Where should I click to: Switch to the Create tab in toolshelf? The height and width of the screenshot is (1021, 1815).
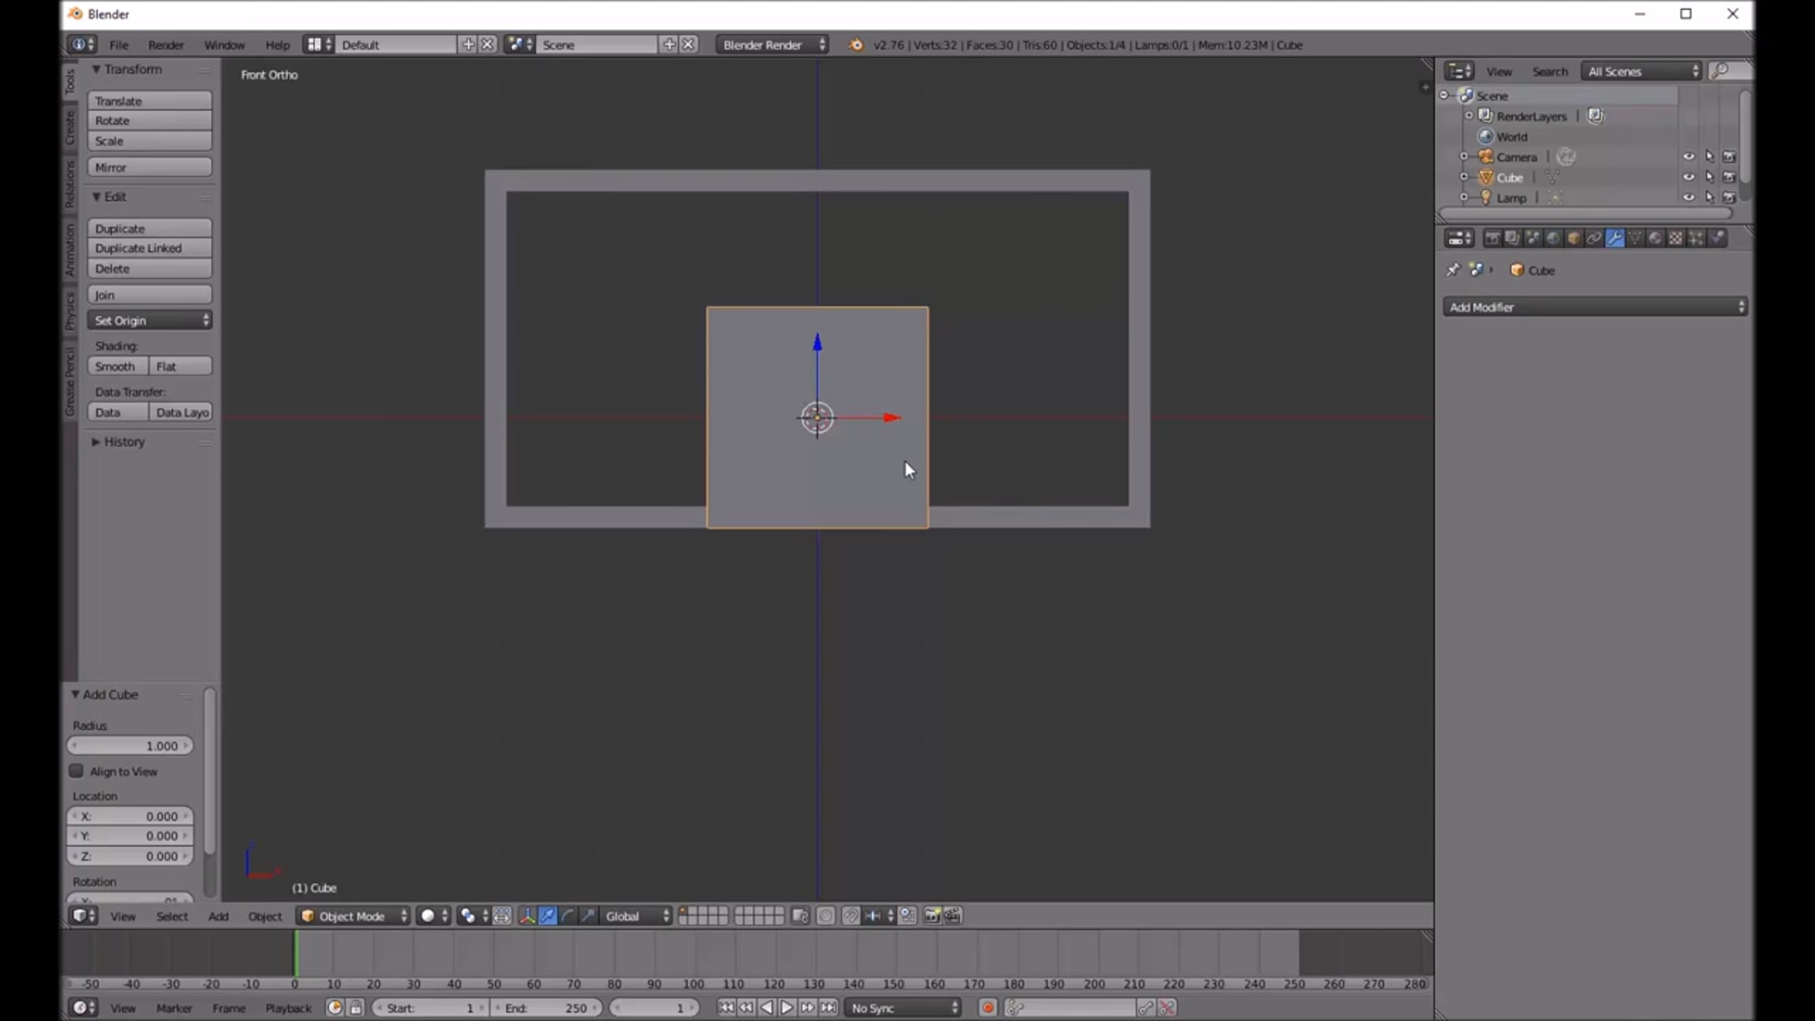pyautogui.click(x=70, y=127)
